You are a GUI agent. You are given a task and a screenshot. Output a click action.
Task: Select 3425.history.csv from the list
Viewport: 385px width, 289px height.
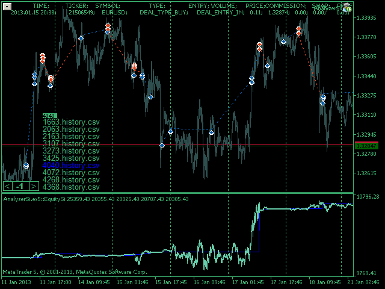click(71, 158)
